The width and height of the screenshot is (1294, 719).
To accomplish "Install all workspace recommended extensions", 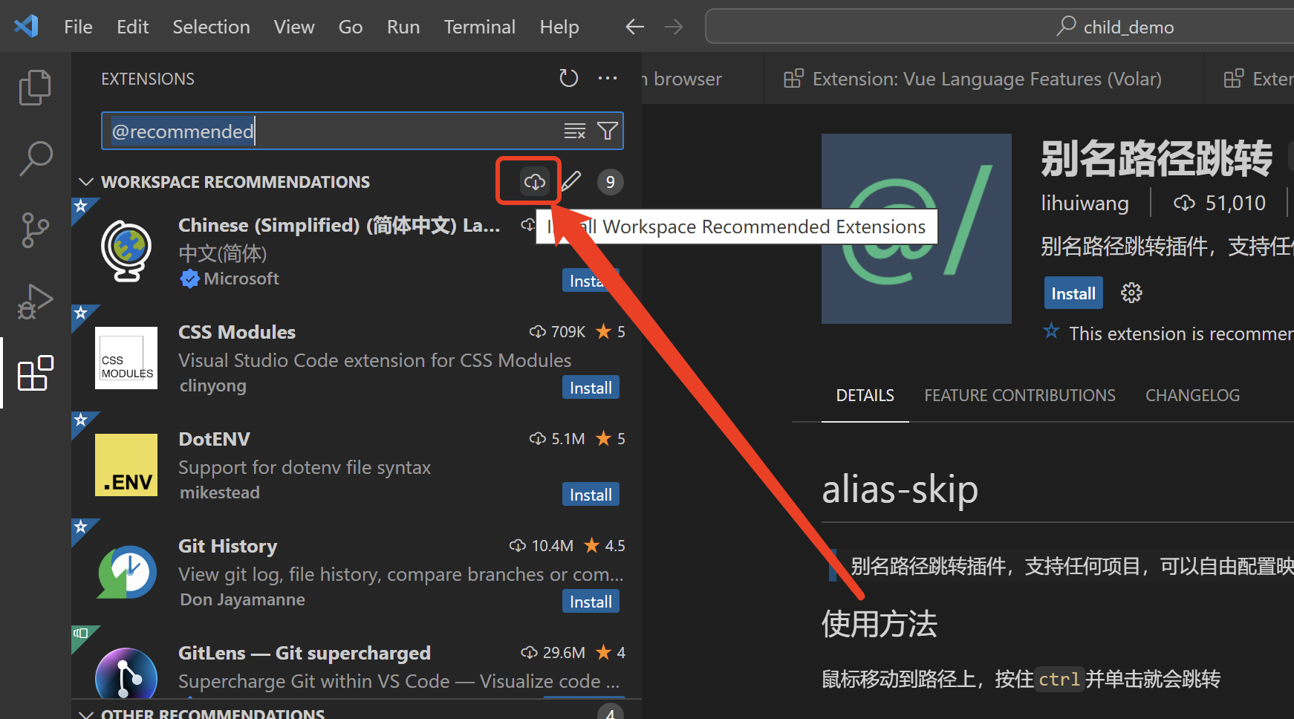I will click(x=534, y=182).
